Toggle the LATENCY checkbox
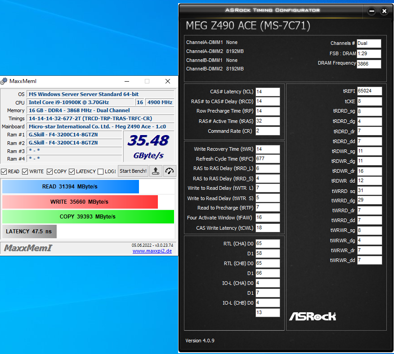 pos(72,171)
